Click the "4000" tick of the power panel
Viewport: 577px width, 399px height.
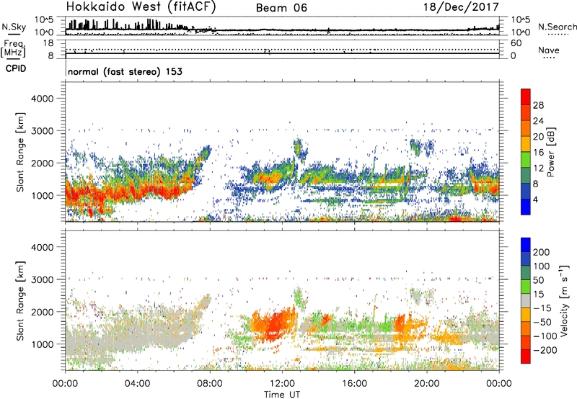coord(42,99)
